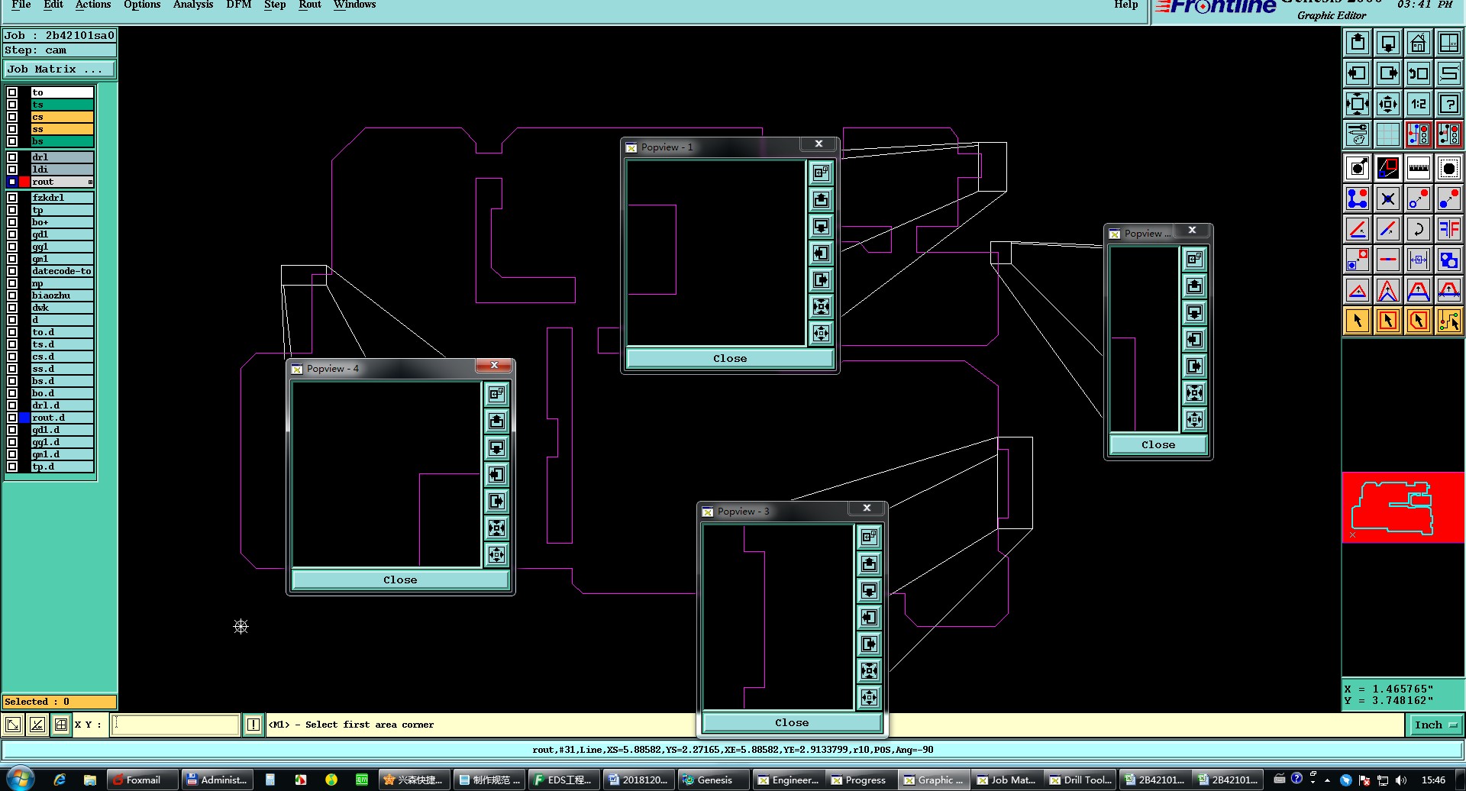This screenshot has width=1466, height=791.
Task: Click Close button in Popview - 3
Action: (792, 722)
